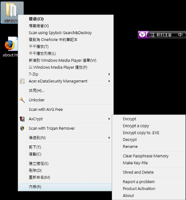186x200 pixels.
Task: Choose 新增到 Windows Media Player 清單(W)
Action: [x=66, y=60]
